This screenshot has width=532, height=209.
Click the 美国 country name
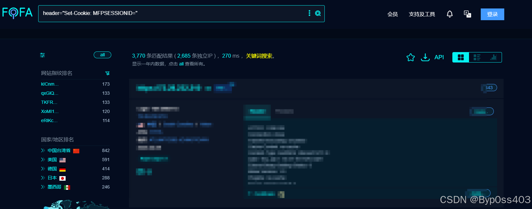52,160
